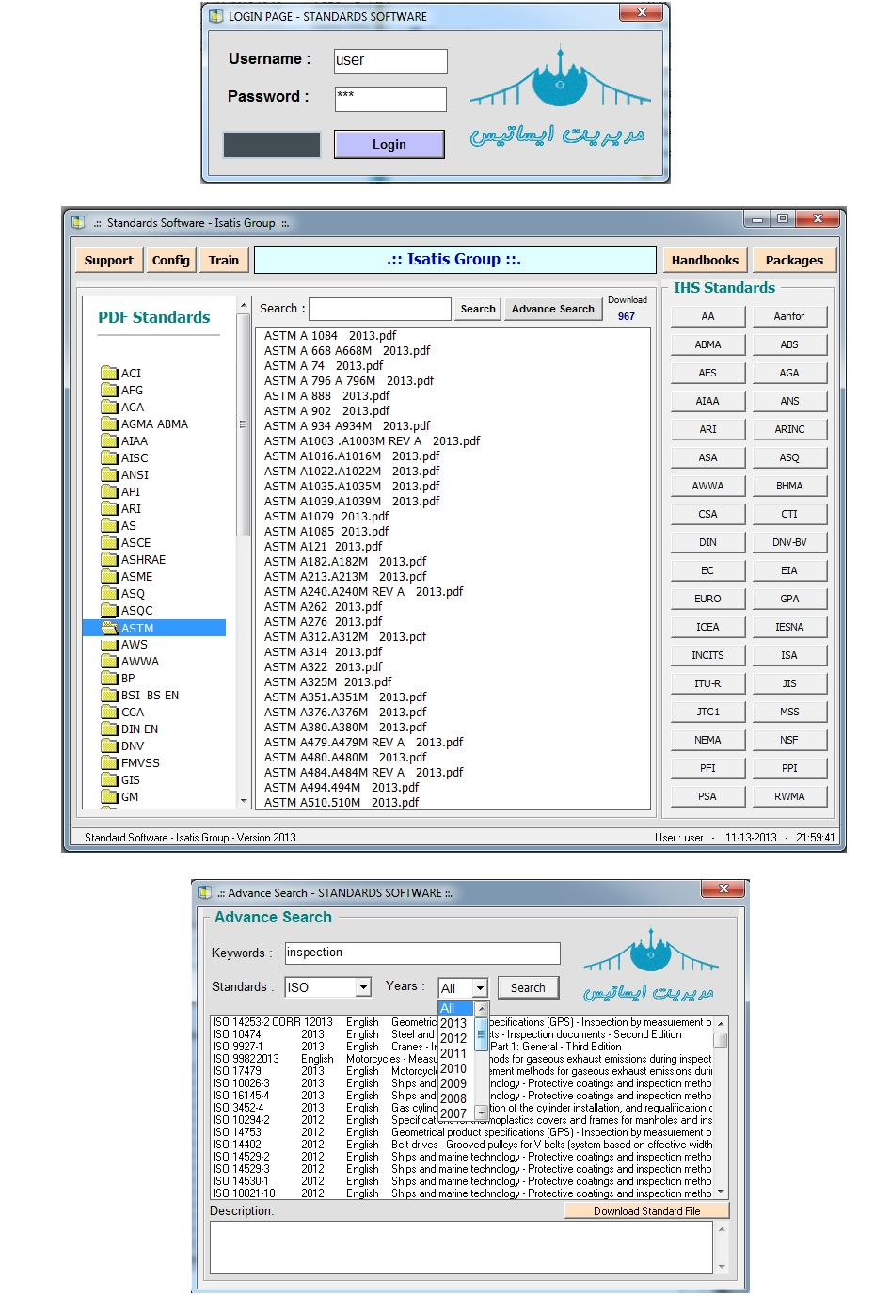Click the Description text box
Screen dimensions: 874x1297
(461, 1247)
